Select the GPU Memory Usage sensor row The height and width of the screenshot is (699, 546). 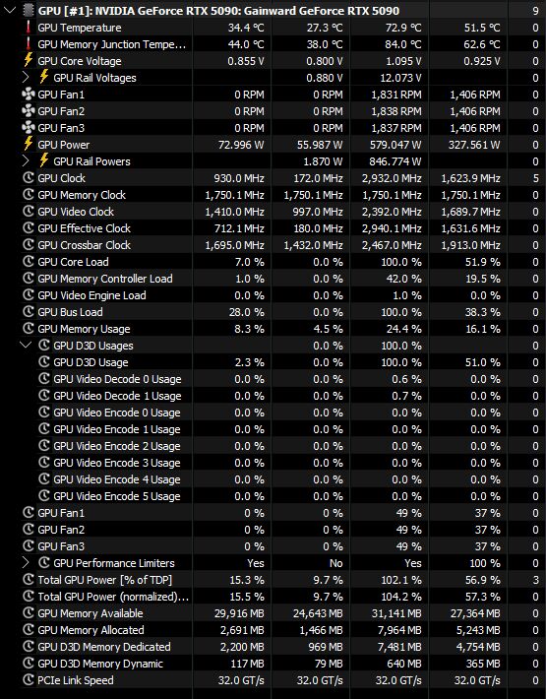tap(273, 329)
